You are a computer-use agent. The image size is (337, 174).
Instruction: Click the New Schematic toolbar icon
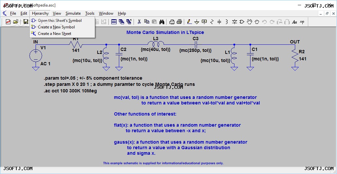point(8,22)
